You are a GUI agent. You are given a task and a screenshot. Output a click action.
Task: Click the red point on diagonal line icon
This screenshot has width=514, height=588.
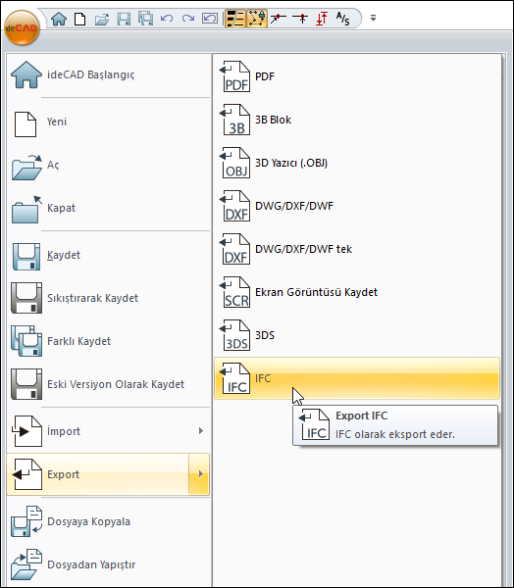pyautogui.click(x=279, y=19)
